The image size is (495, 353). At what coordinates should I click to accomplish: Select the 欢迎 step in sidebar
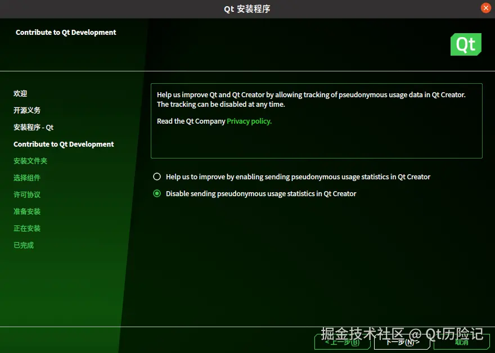[20, 93]
